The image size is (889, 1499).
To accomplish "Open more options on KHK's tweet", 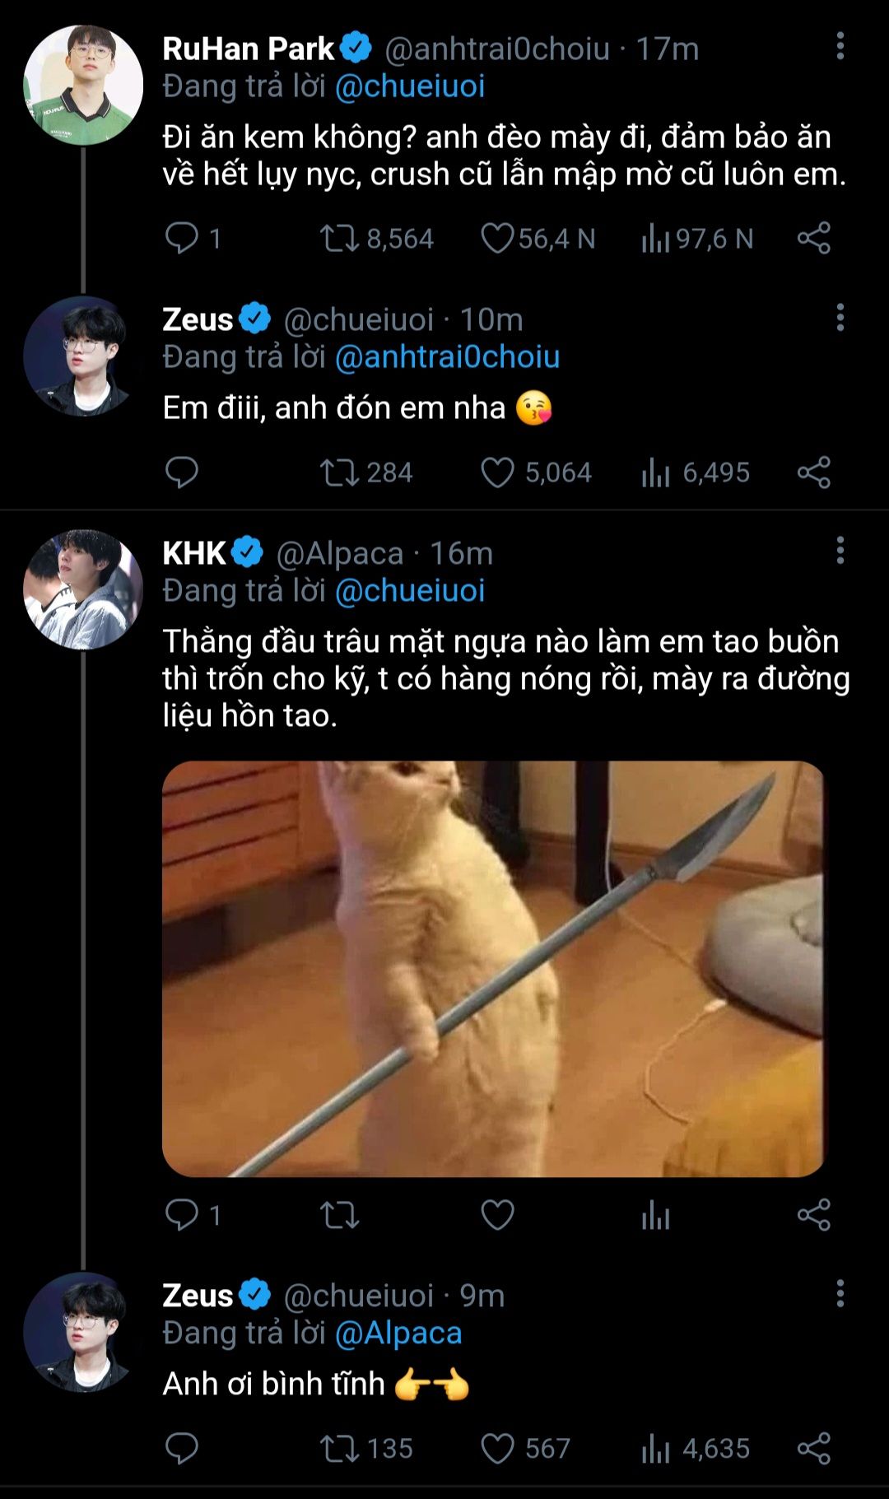I will click(x=840, y=551).
